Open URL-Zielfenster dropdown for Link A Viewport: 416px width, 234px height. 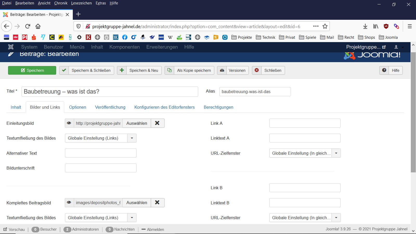(x=336, y=153)
